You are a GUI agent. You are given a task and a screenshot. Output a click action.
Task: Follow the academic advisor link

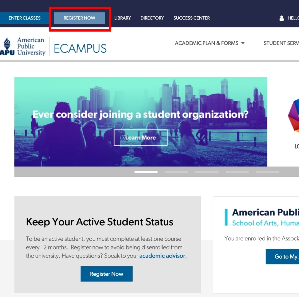coord(162,256)
